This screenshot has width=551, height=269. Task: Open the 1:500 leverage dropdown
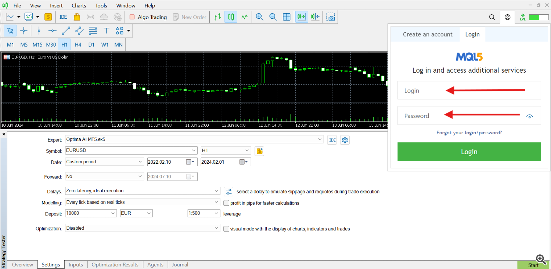tap(217, 213)
